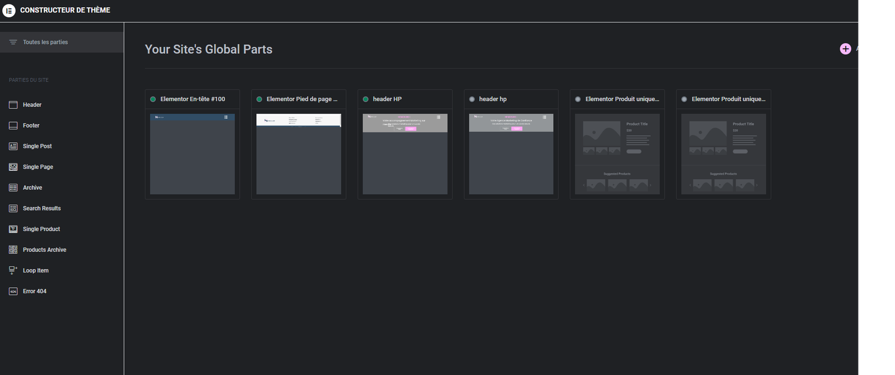
Task: Open thumbnail of lowercase header hp card
Action: [x=511, y=154]
